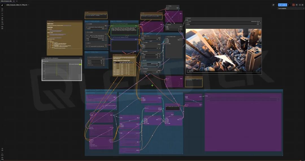Seek on the video preview progress bar
The image size is (305, 161).
point(223,73)
